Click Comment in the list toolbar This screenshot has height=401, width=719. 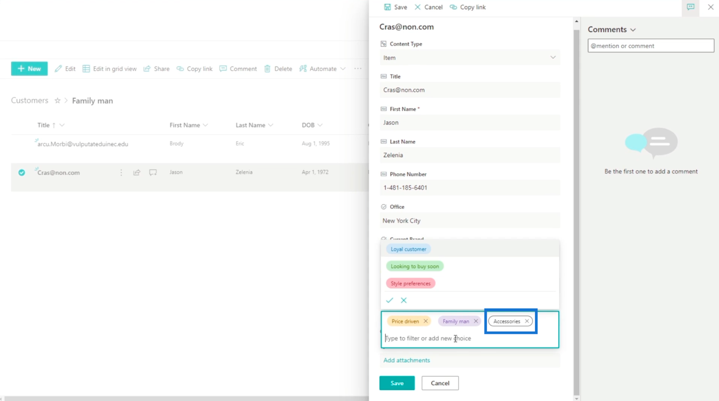click(x=238, y=69)
